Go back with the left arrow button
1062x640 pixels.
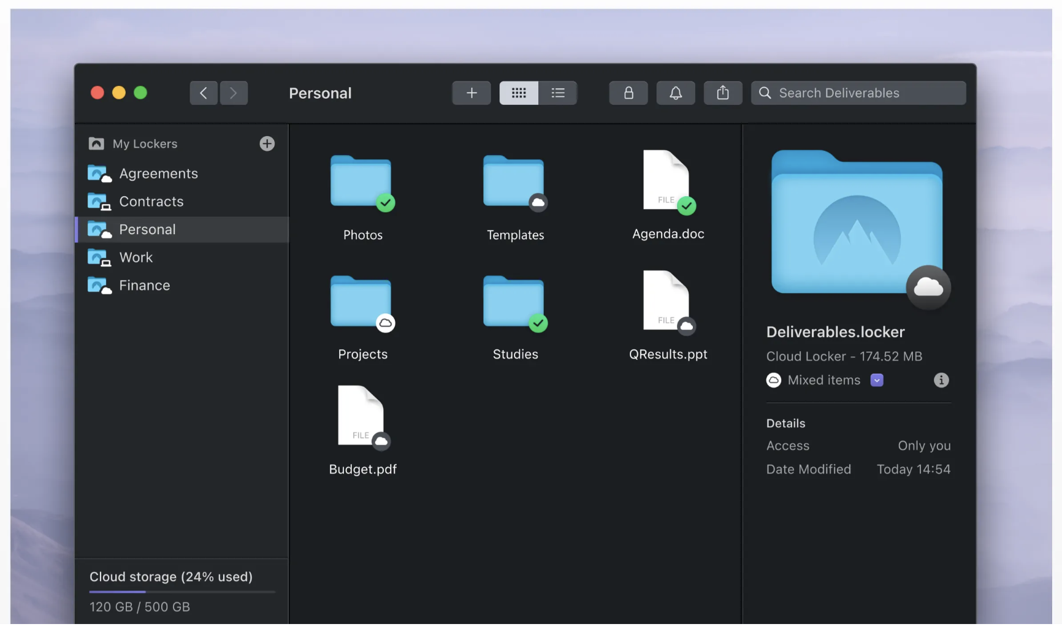click(204, 93)
